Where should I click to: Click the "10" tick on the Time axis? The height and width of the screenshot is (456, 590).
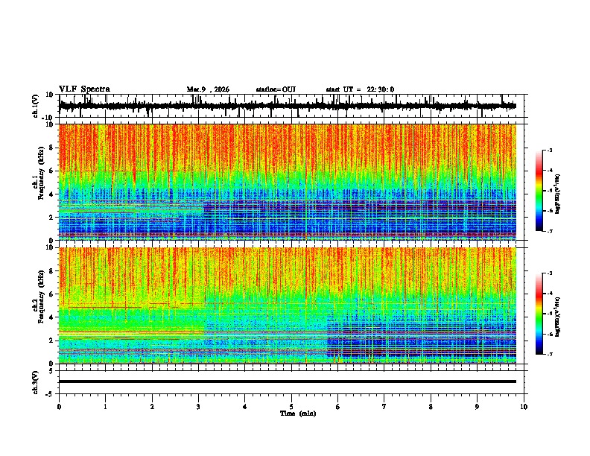(x=524, y=407)
